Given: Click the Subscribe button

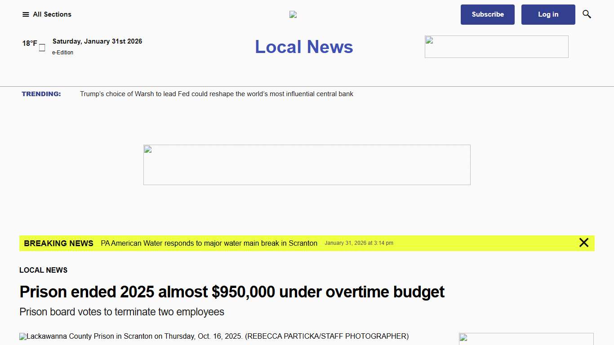Looking at the screenshot, I should 487,14.
